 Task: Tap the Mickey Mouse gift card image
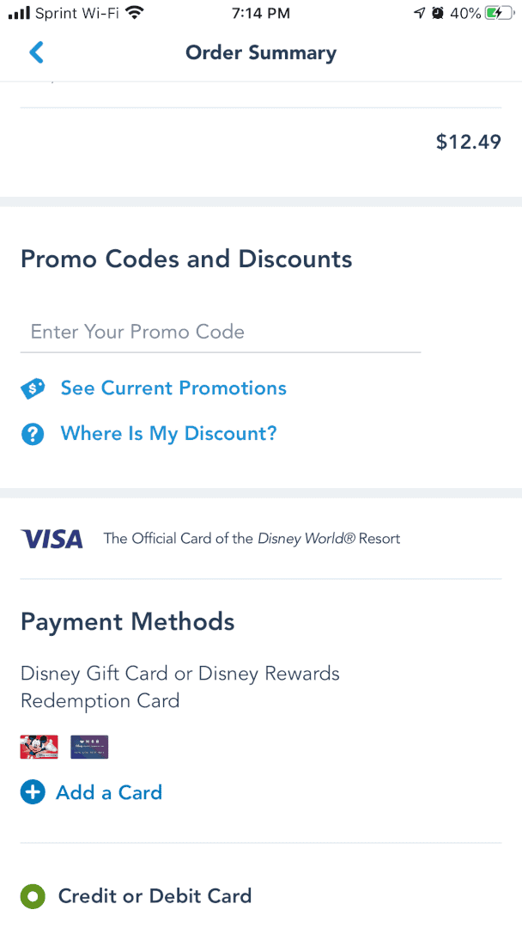(39, 747)
